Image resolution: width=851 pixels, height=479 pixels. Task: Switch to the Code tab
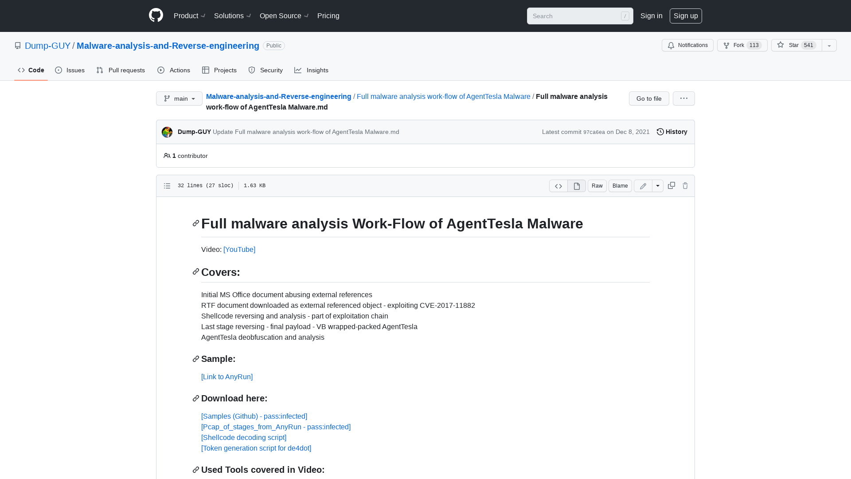31,70
